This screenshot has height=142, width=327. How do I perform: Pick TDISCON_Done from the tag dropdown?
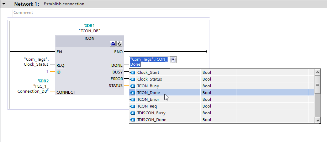[x=152, y=120]
